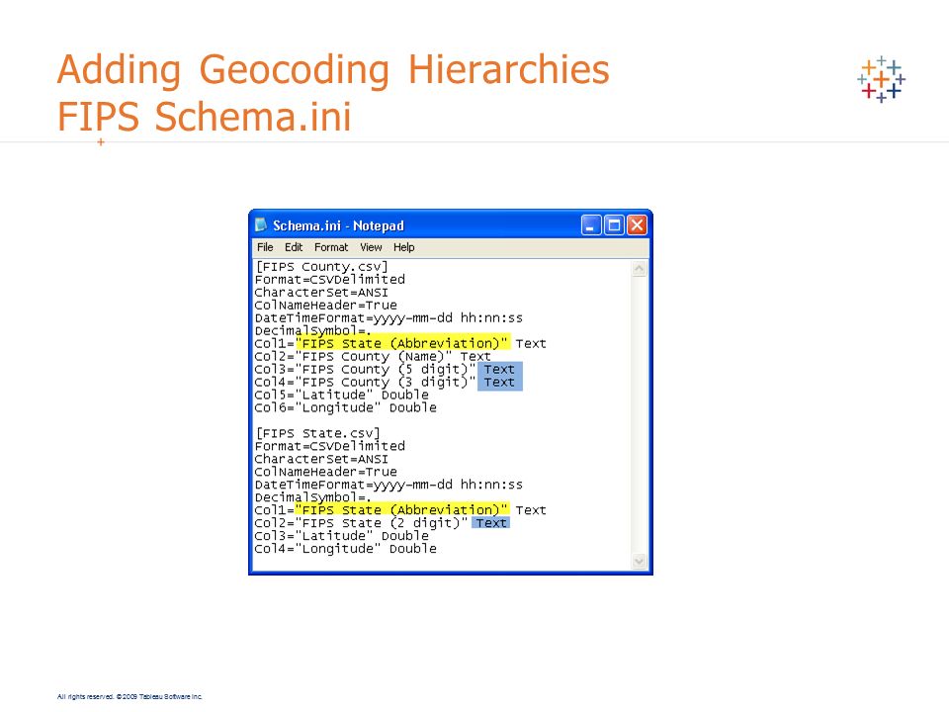Click the [FIPS State.csv] section line
The width and height of the screenshot is (949, 712).
pos(317,433)
